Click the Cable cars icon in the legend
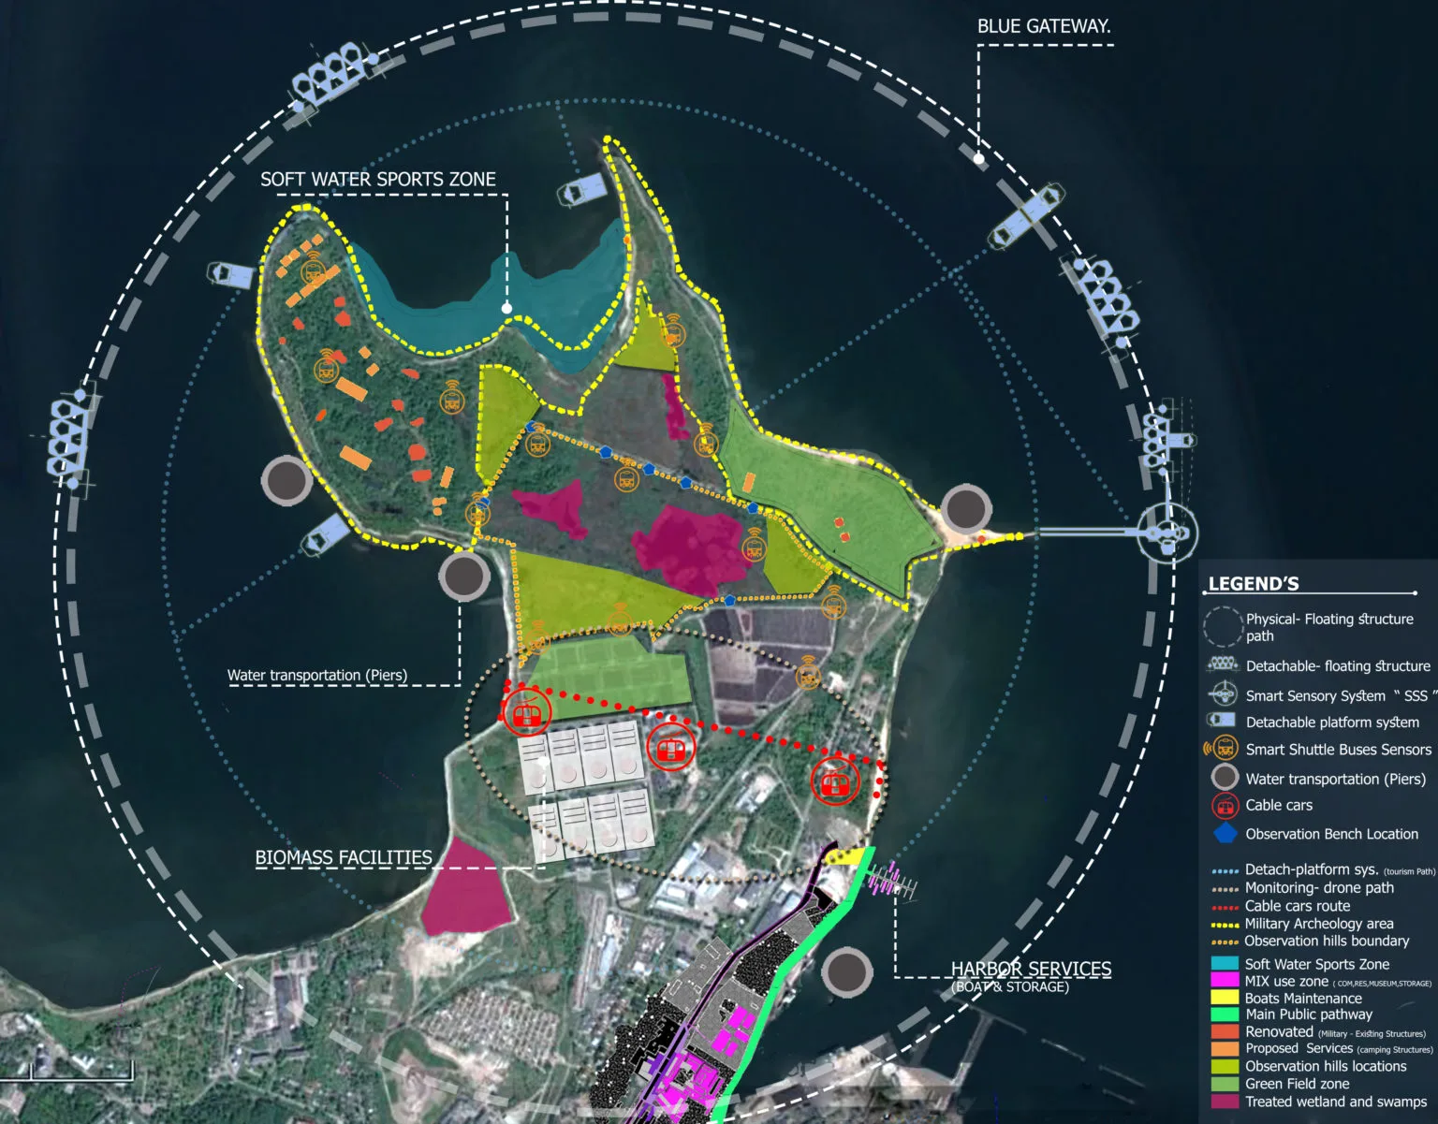 click(1225, 806)
